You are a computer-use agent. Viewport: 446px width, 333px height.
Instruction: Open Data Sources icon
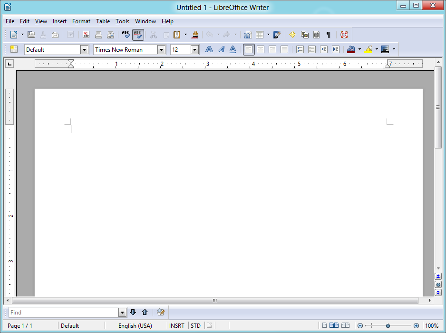pyautogui.click(x=316, y=35)
